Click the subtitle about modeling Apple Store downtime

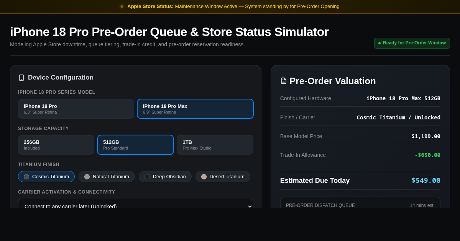pyautogui.click(x=127, y=44)
